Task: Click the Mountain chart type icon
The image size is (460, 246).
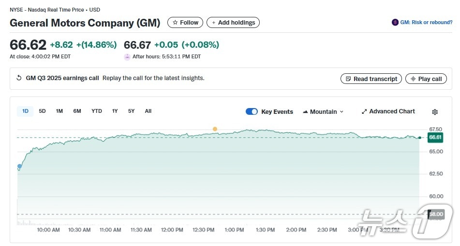Action: coord(305,112)
